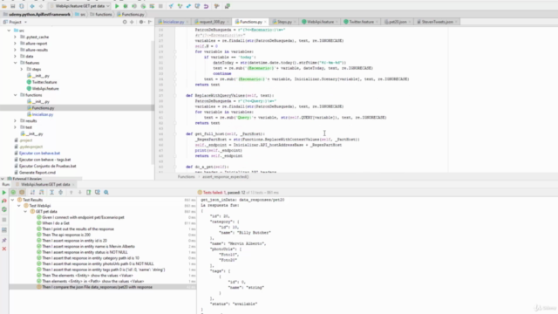Click the Save All toolbar icon

13,6
